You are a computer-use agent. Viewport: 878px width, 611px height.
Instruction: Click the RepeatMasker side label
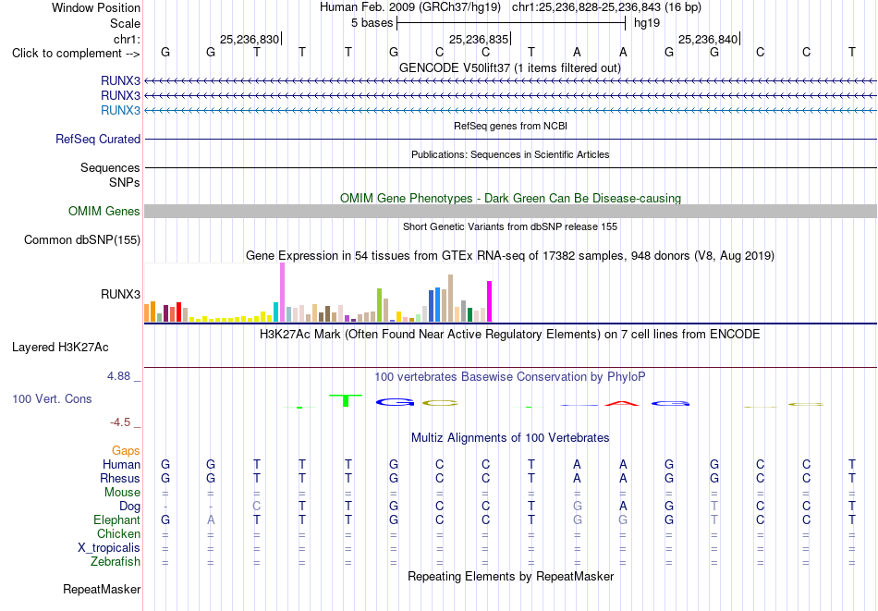pos(102,589)
